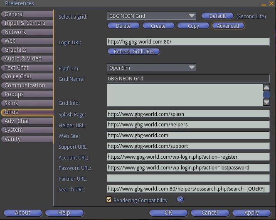Viewport: 276px width, 220px height.
Task: Toggle the Advanced button
Action: click(x=228, y=26)
